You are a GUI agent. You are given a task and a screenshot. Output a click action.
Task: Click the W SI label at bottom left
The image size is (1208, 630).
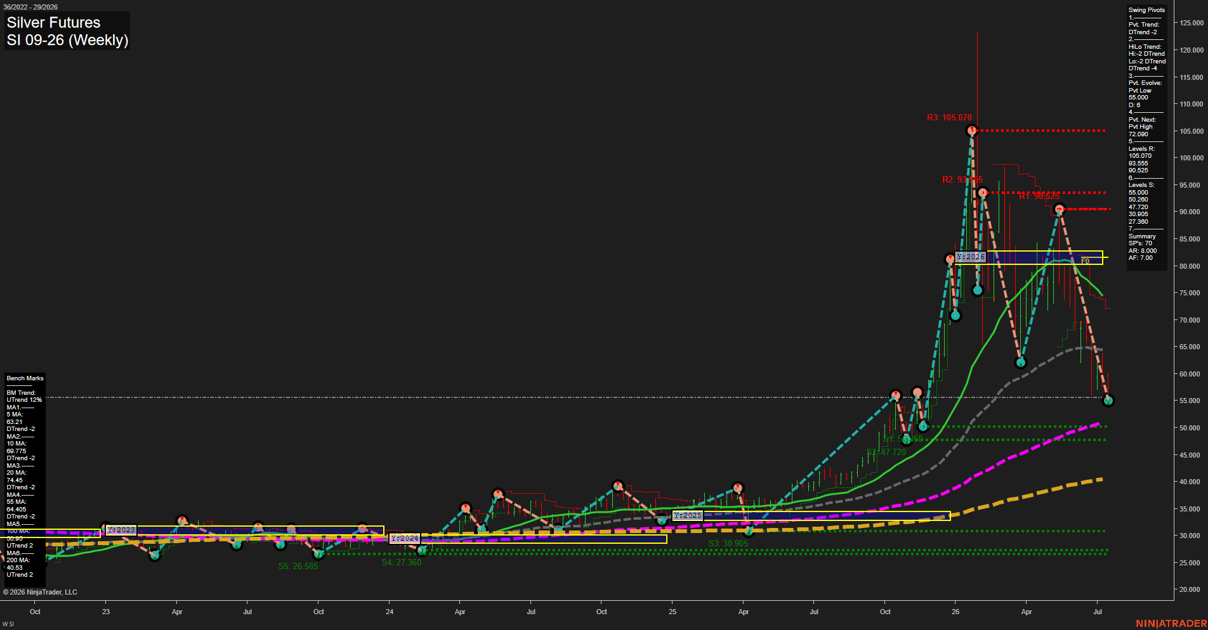[x=8, y=624]
